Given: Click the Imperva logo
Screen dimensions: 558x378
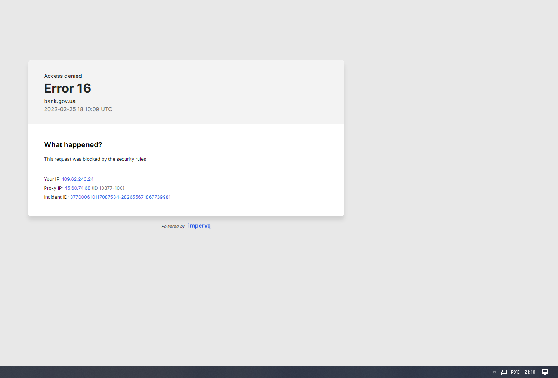Looking at the screenshot, I should [199, 226].
